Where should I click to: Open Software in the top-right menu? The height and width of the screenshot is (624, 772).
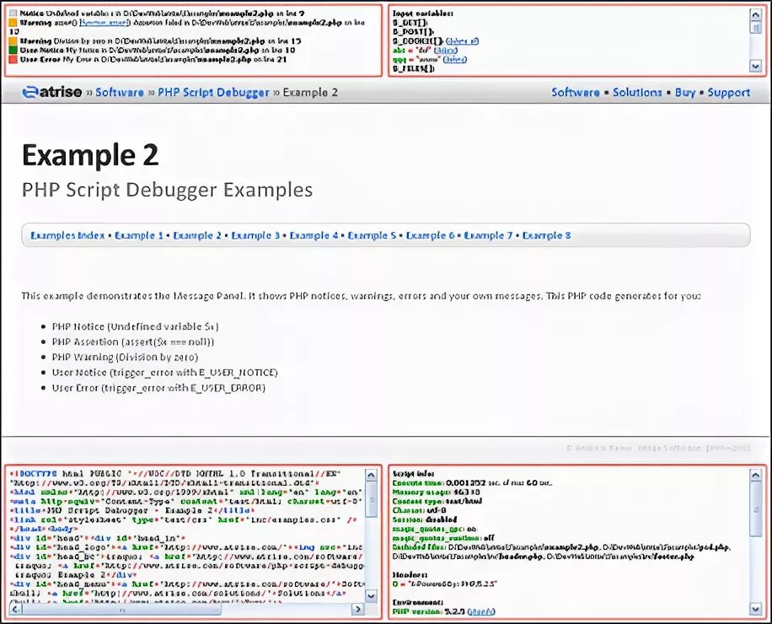click(576, 93)
